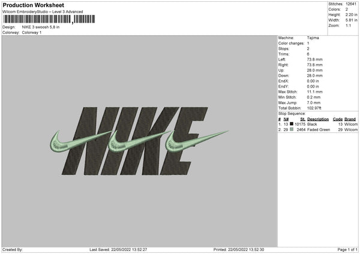Click the Zoom value 1:1
Screen dimensions: 360x254
pyautogui.click(x=348, y=26)
